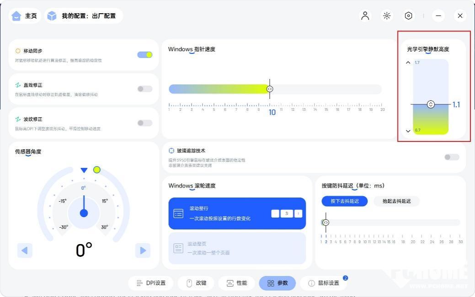This screenshot has height=297, width=475.
Task: Click the yellow-green angle dial knob
Action: (x=96, y=170)
